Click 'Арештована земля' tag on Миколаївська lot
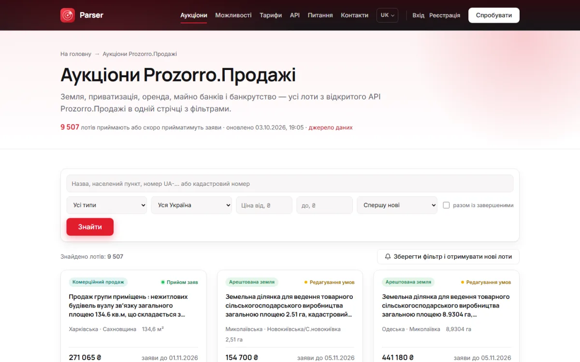This screenshot has height=362, width=580. [252, 282]
